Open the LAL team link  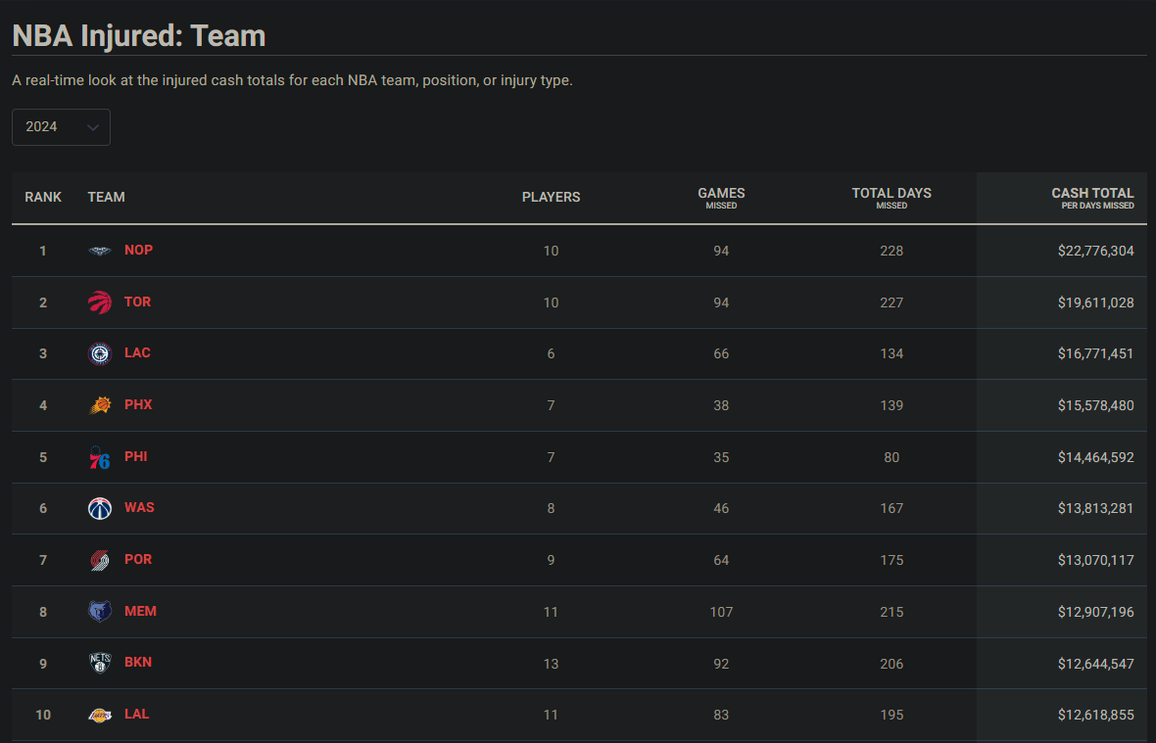click(137, 714)
